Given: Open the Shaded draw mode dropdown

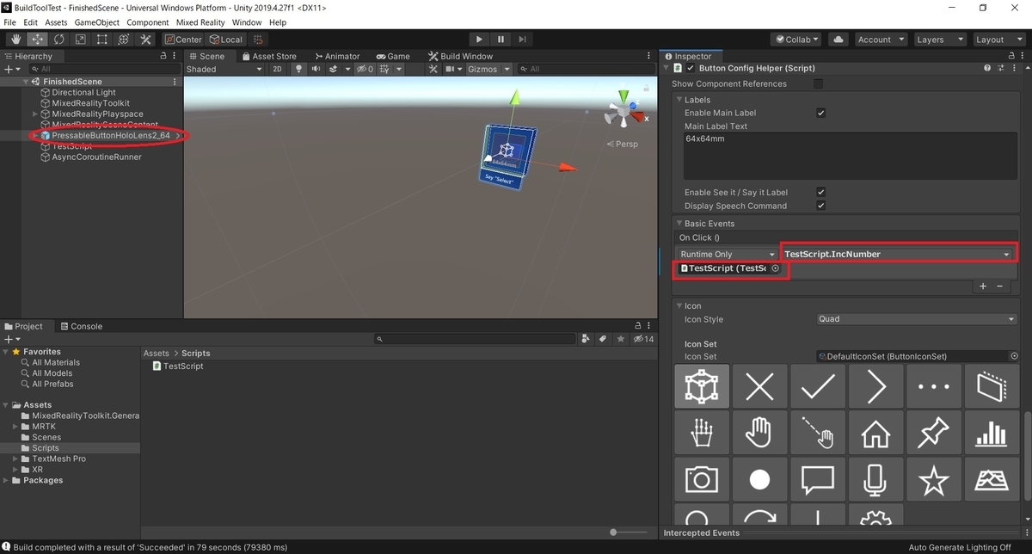Looking at the screenshot, I should click(x=224, y=69).
